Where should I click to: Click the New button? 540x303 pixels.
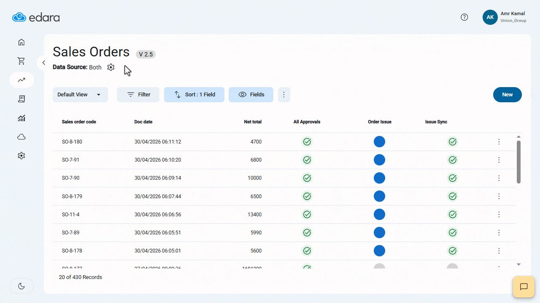click(507, 95)
